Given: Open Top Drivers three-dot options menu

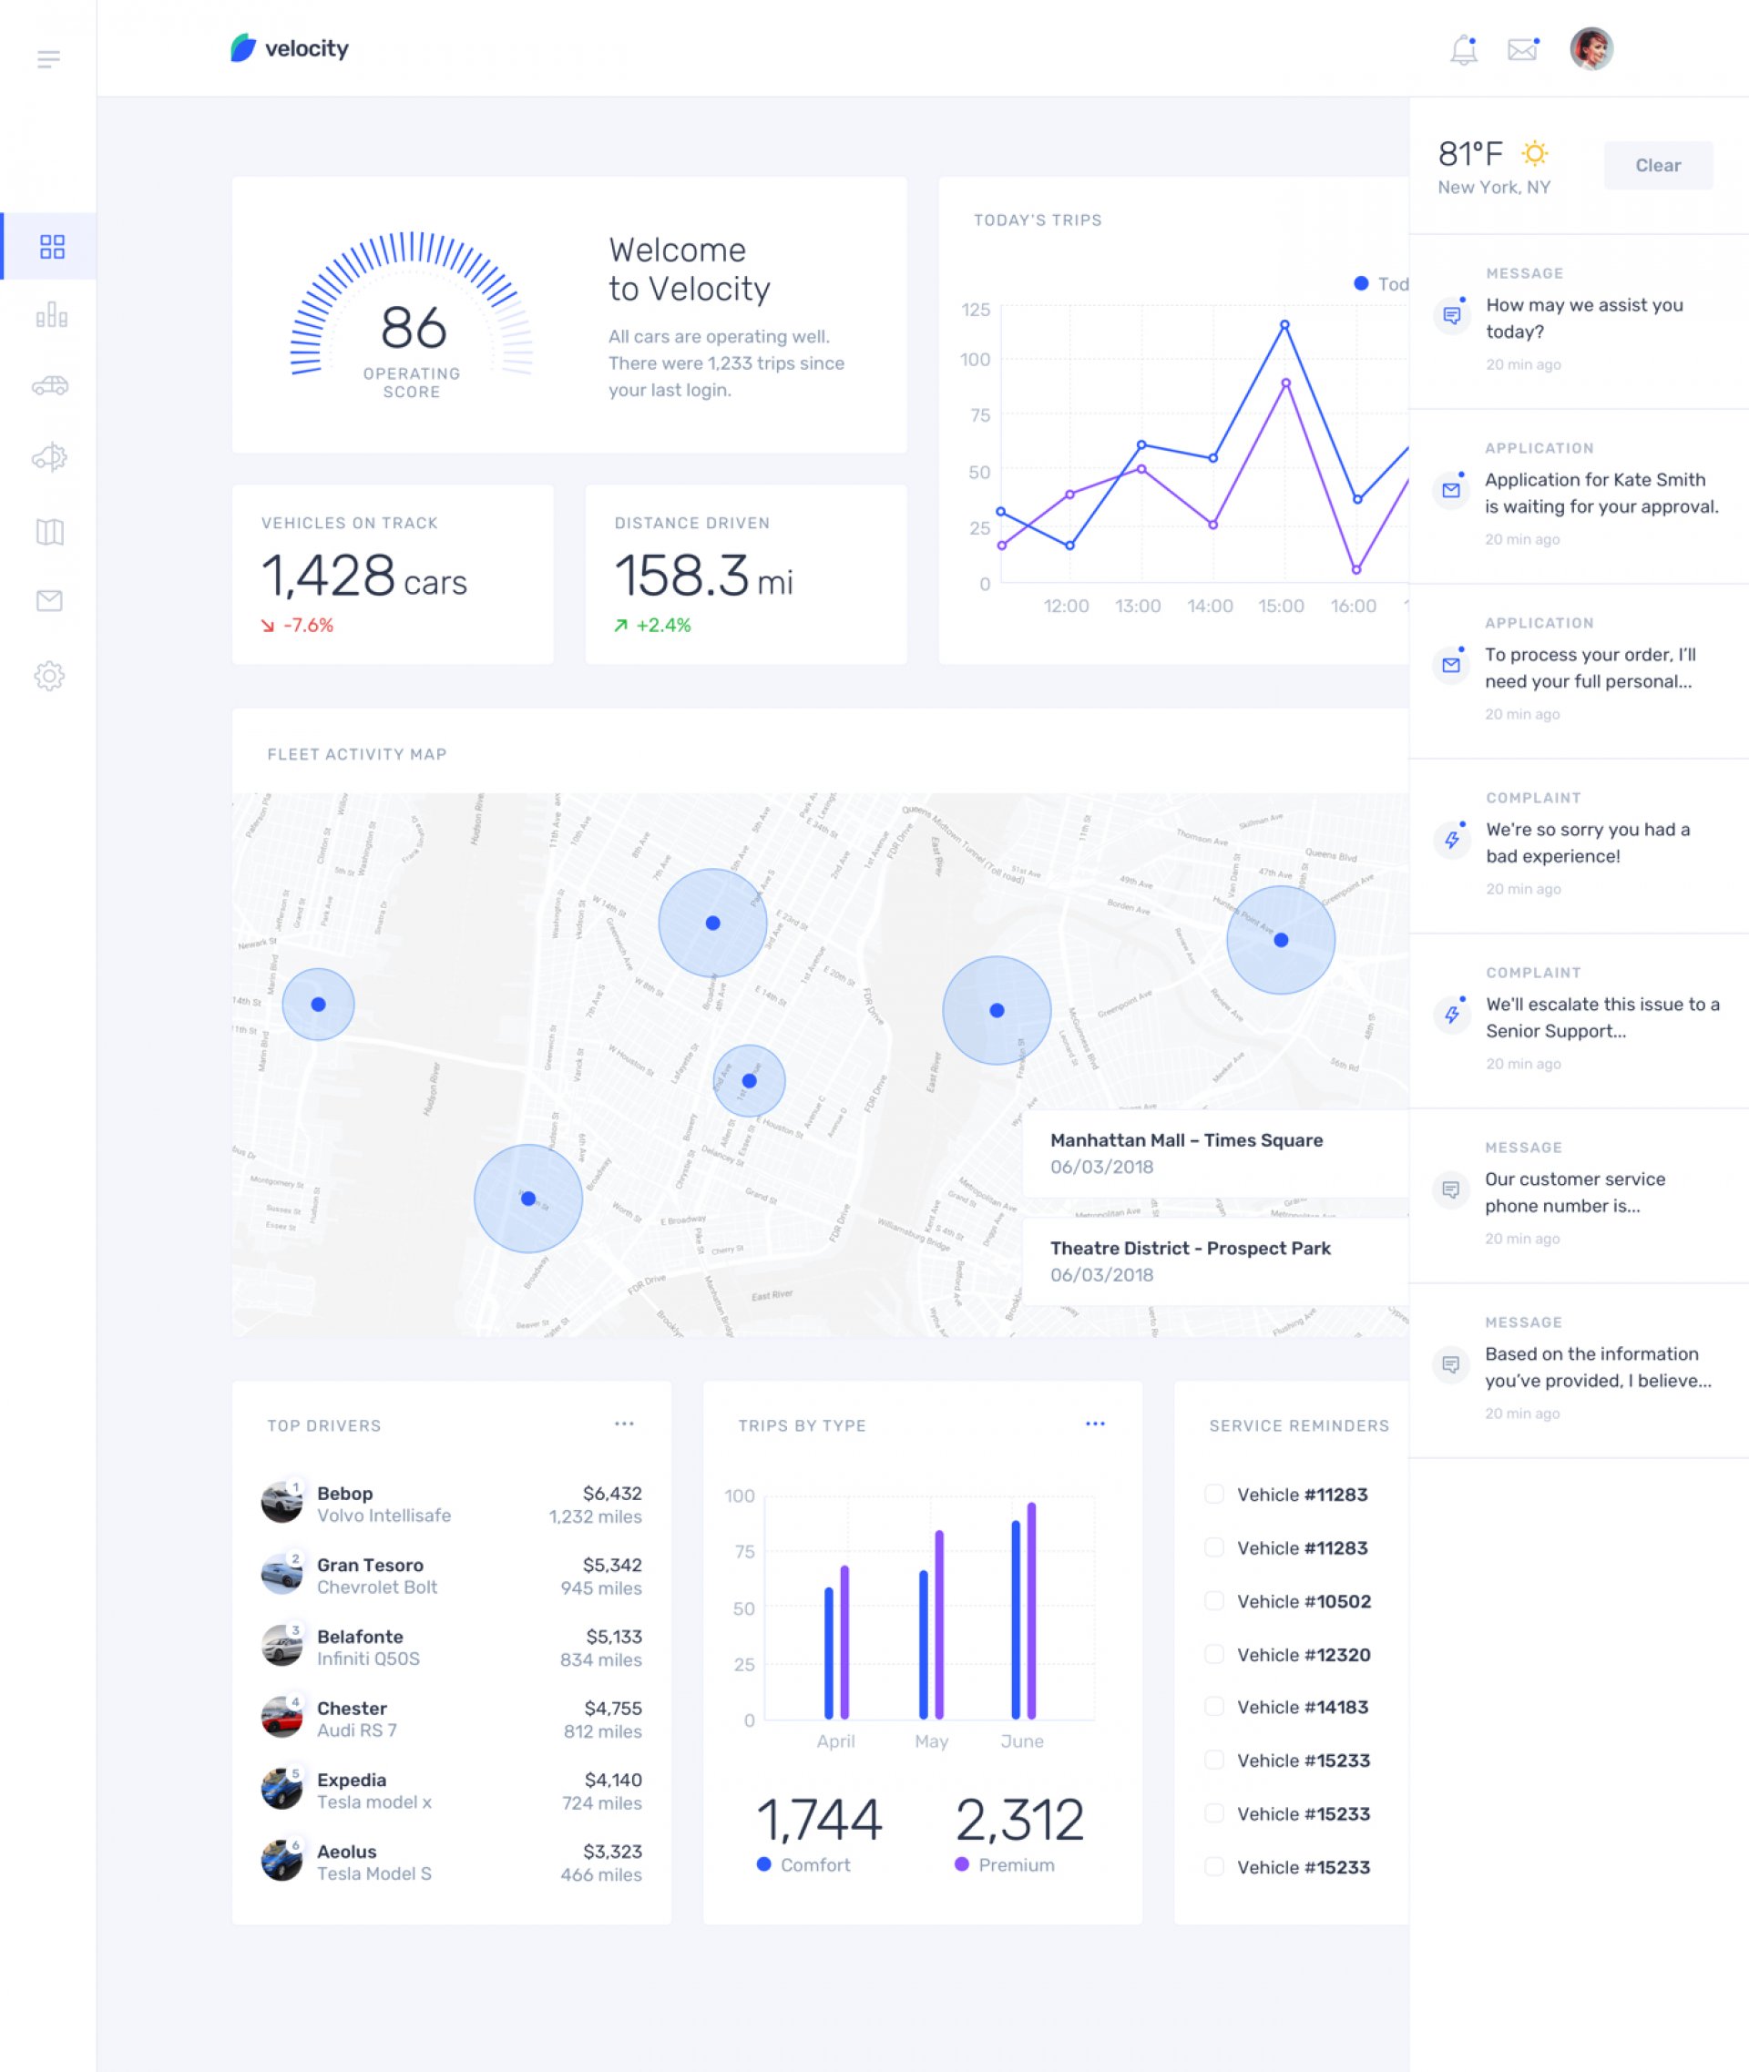Looking at the screenshot, I should (x=624, y=1424).
